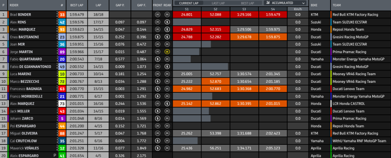Click Alex Rins' current lap progress bar
Image resolution: width=391 pixels, height=158 pixels.
(187, 22)
